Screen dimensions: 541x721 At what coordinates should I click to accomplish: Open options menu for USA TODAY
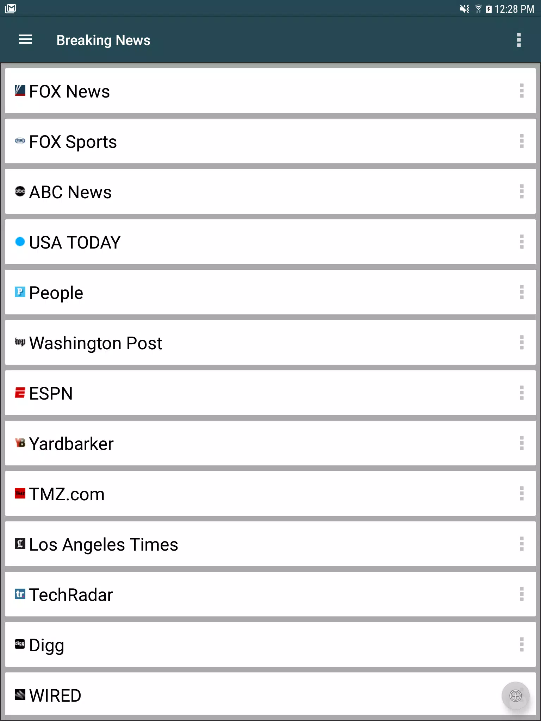tap(522, 242)
